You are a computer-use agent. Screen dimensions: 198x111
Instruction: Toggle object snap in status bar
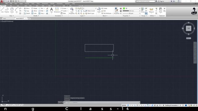148,105
